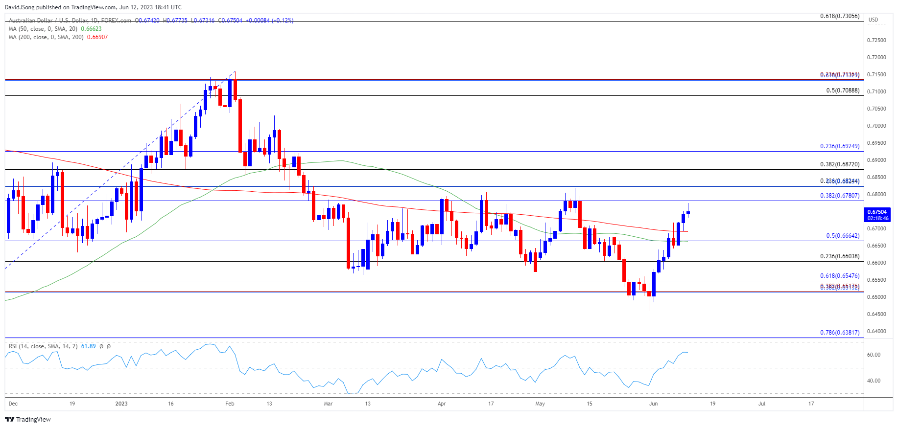898x428 pixels.
Task: Click the Feb label on time axis
Action: pos(230,404)
